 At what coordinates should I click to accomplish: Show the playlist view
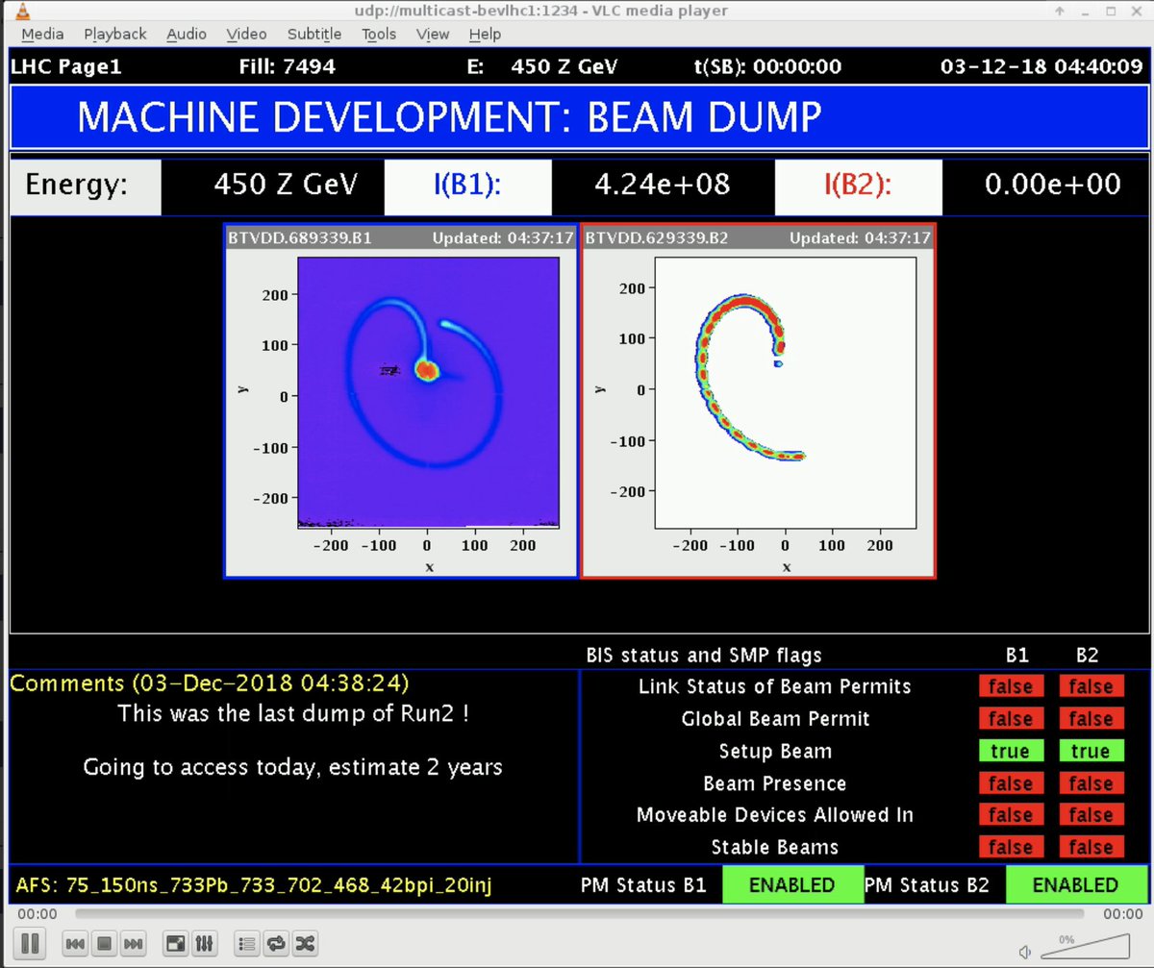(247, 943)
